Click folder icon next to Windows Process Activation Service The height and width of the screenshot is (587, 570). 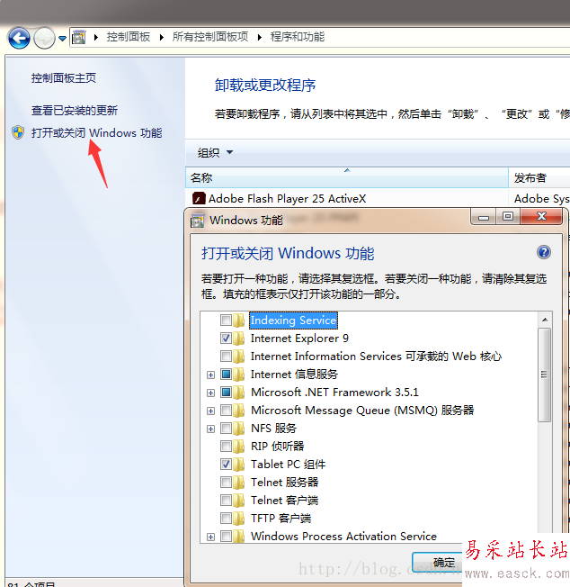point(238,536)
